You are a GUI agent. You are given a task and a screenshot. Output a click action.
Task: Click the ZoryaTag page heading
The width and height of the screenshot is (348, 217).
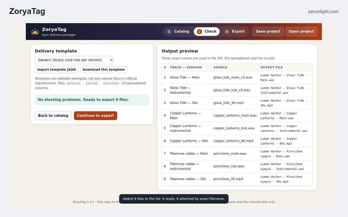click(x=27, y=11)
